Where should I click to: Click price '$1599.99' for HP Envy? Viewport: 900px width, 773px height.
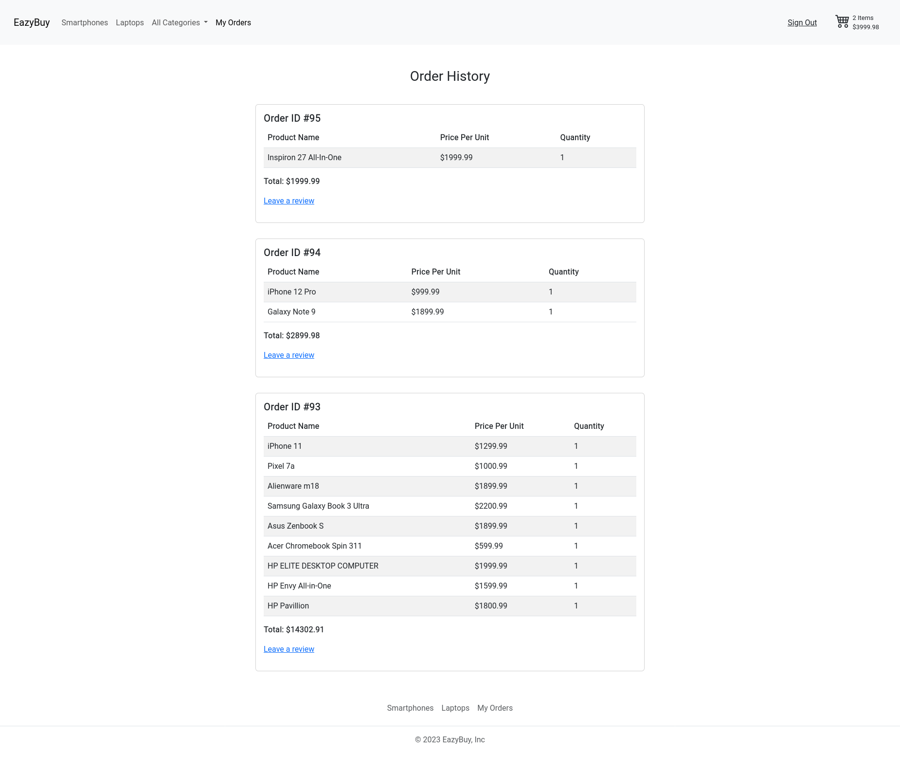point(491,586)
